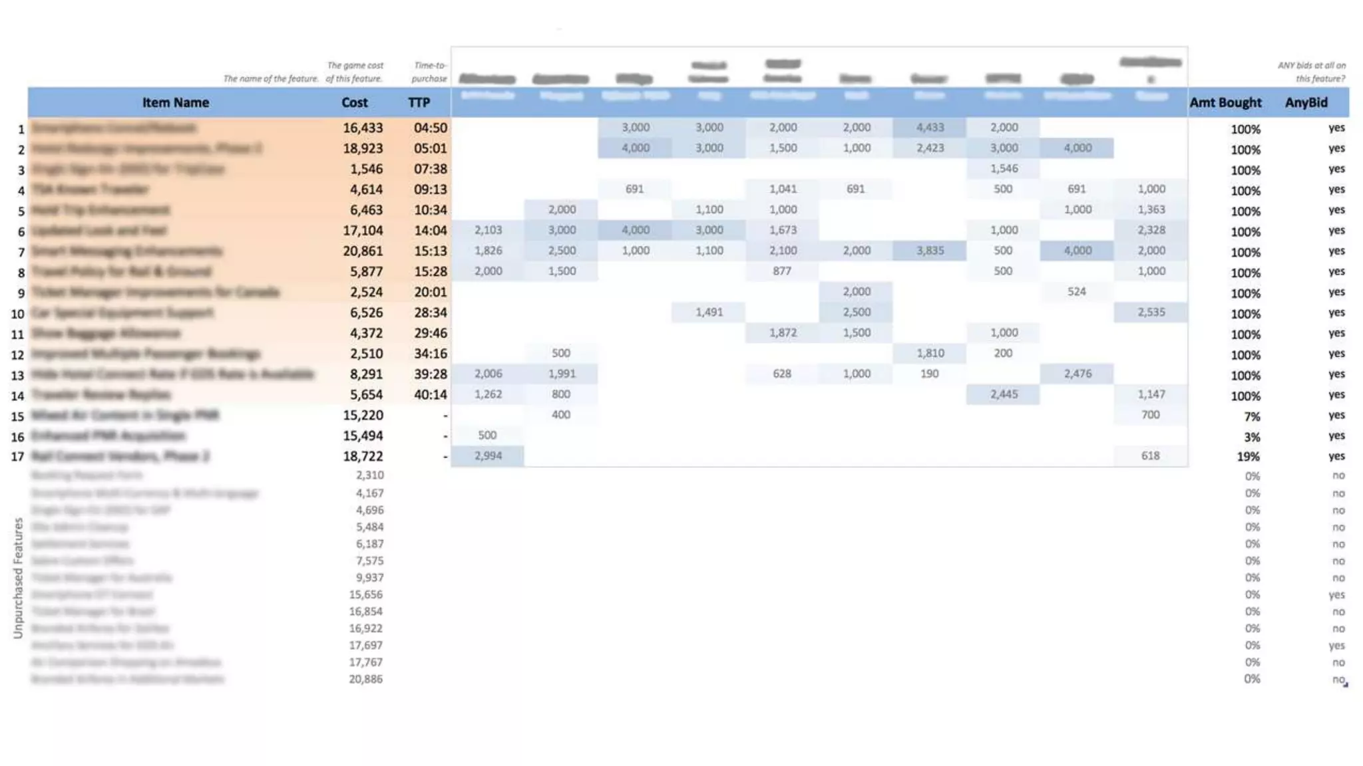Select the 7% amount bought cell
Screen dimensions: 1363x766
(x=1251, y=416)
